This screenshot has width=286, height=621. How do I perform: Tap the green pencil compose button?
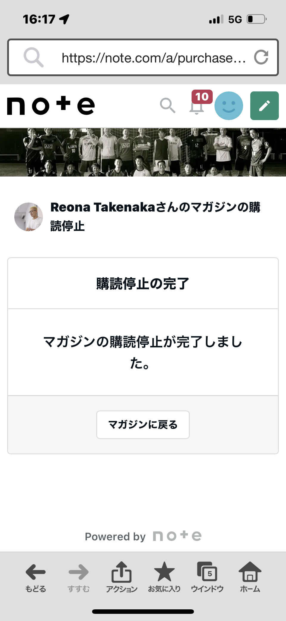pyautogui.click(x=264, y=106)
